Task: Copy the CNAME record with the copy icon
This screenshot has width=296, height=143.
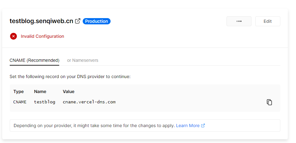Action: pyautogui.click(x=269, y=102)
